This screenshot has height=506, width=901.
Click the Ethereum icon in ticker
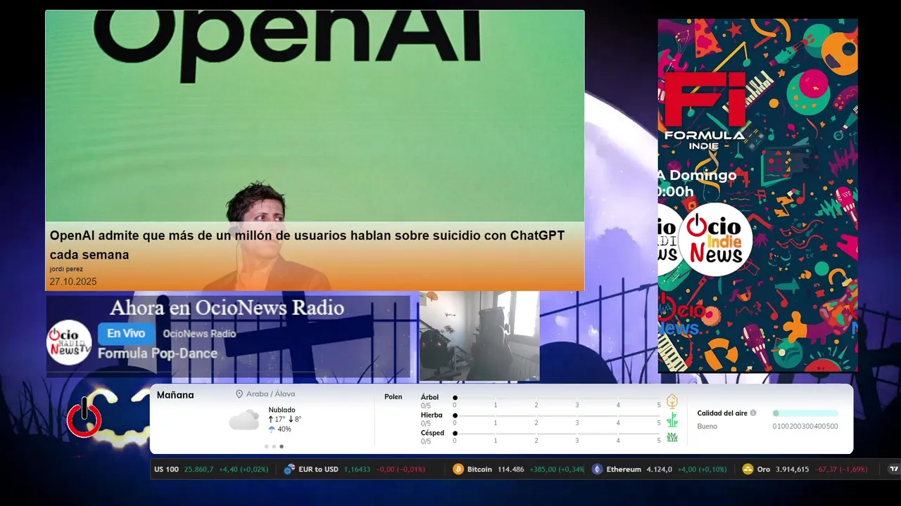coord(597,469)
